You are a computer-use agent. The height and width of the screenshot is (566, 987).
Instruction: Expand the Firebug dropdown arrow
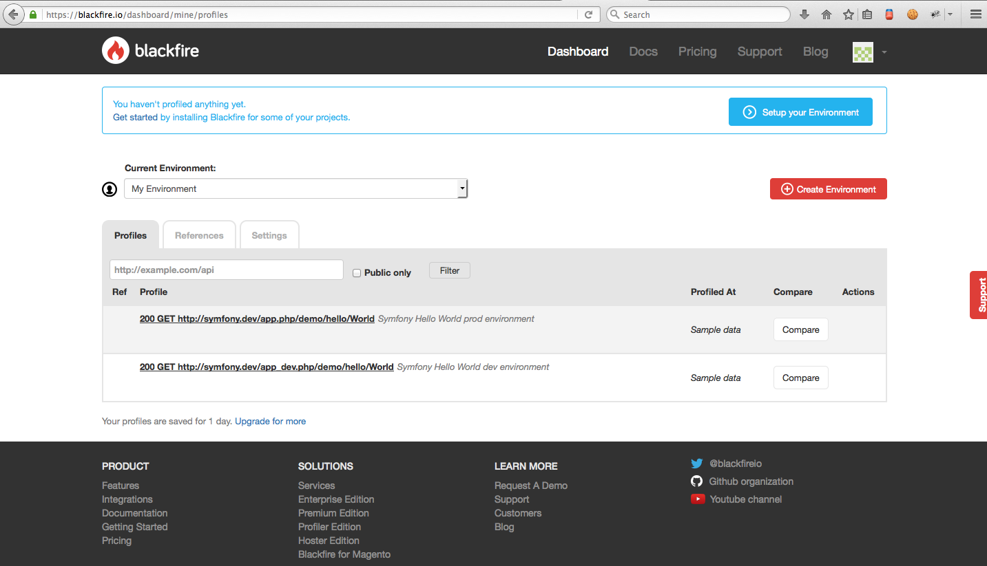click(950, 14)
